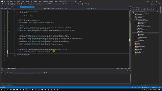
Task: Select appsettings.json in Solution Explorer
Action: [143, 37]
